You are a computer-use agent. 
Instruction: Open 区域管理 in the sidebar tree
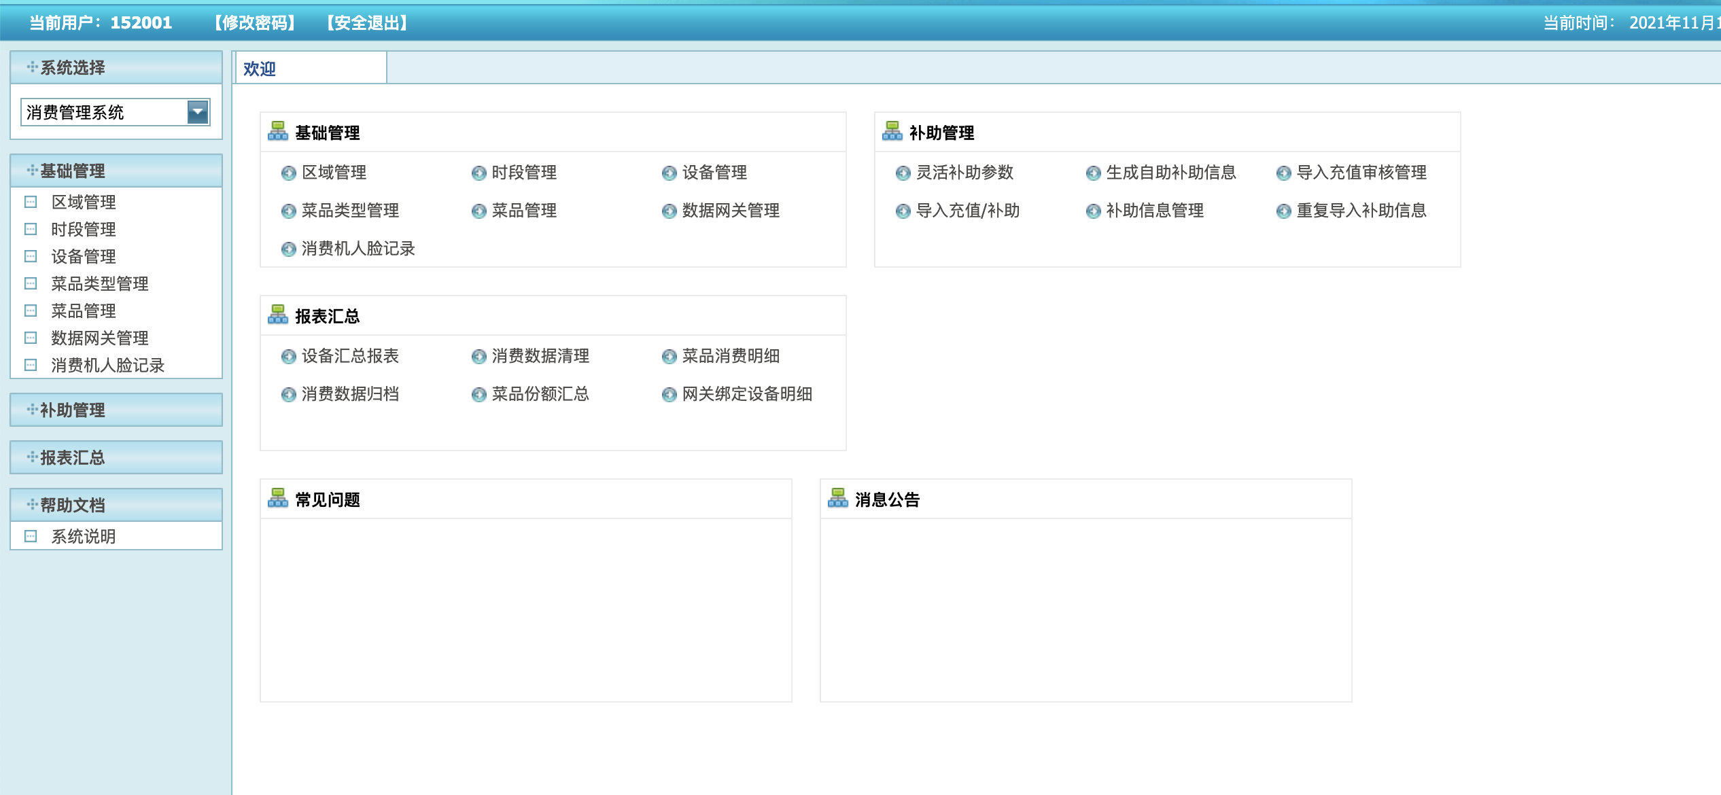pos(84,202)
